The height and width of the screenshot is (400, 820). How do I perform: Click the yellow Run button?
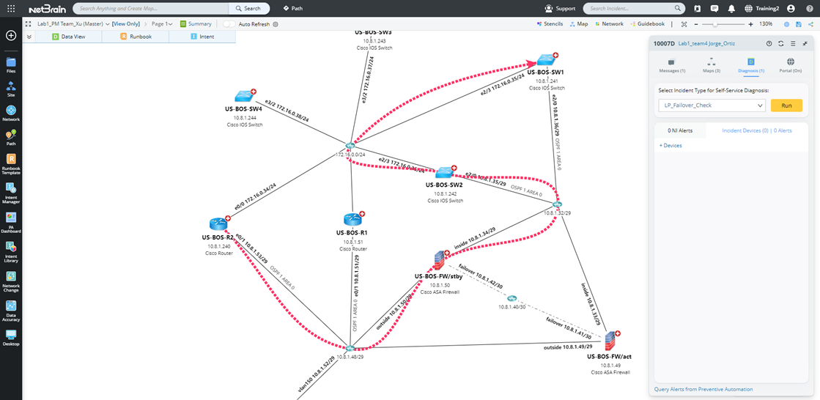tap(786, 105)
